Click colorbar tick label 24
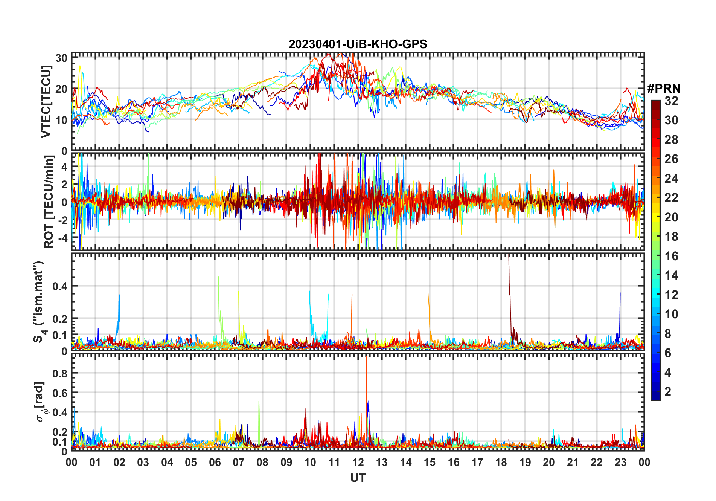 [671, 178]
